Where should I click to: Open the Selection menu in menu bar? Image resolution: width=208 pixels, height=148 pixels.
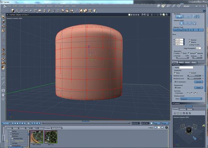point(30,6)
